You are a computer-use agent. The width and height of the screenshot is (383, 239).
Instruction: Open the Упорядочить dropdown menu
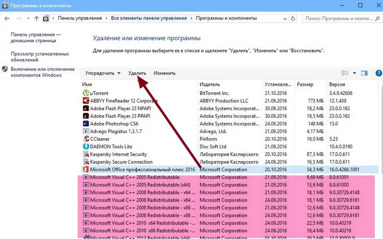tap(102, 73)
